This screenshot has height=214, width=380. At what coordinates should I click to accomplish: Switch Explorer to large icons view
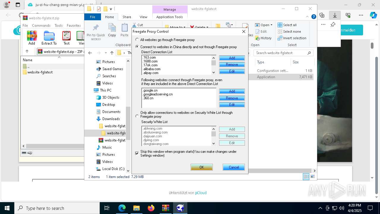pyautogui.click(x=312, y=177)
